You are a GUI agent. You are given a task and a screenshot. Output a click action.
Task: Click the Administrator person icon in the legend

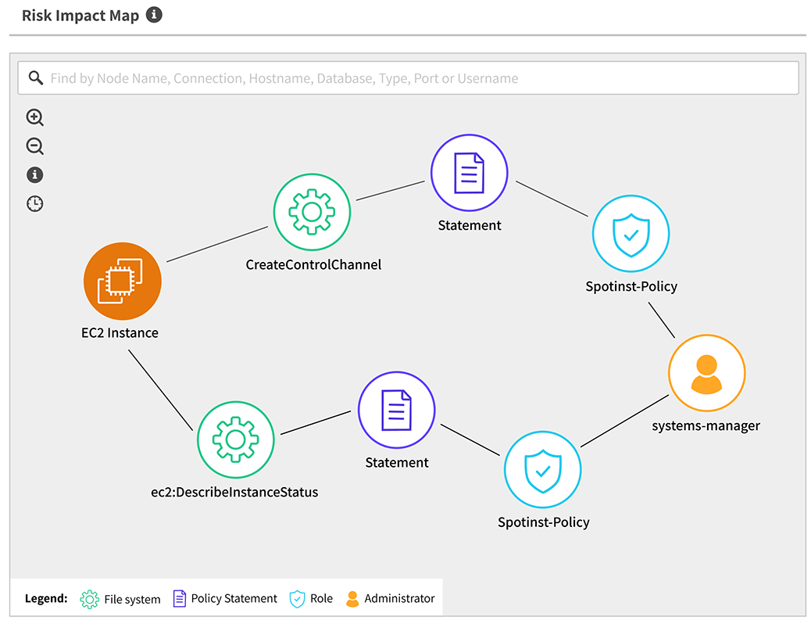coord(353,598)
